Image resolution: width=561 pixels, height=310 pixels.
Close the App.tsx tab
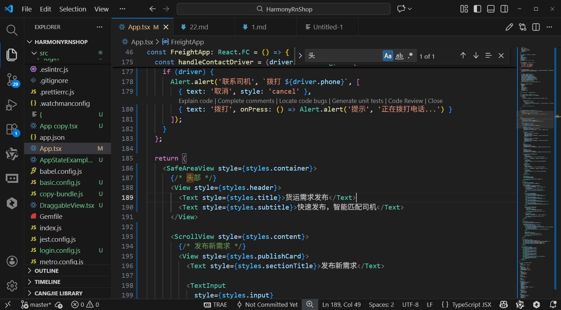pyautogui.click(x=166, y=27)
